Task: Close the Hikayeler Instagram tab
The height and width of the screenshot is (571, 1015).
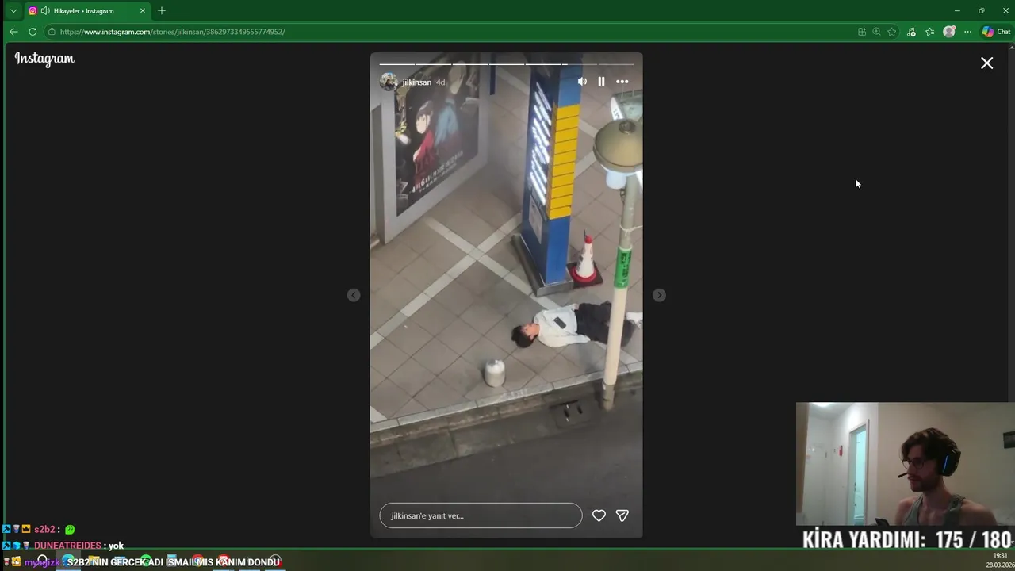Action: click(143, 10)
